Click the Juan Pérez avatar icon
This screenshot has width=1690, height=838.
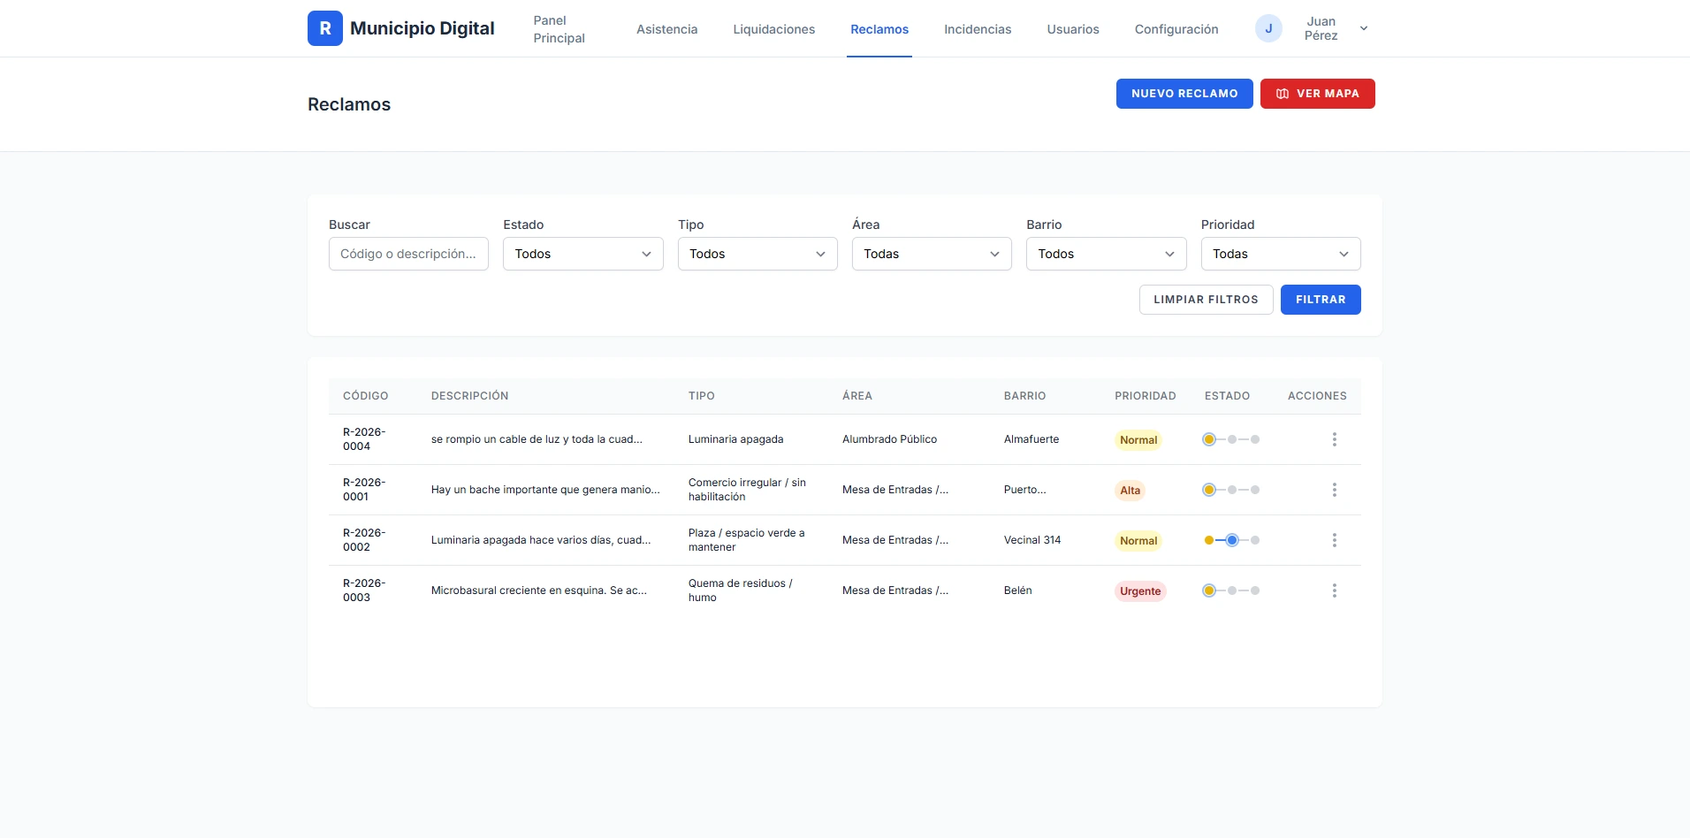pos(1268,28)
